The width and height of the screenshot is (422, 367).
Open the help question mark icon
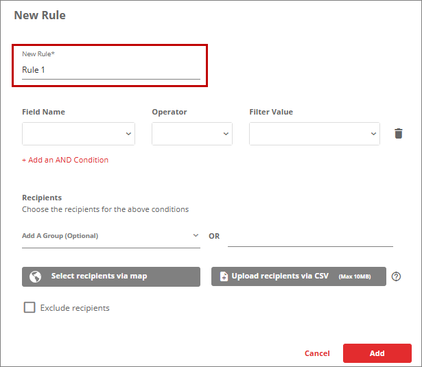pyautogui.click(x=396, y=276)
